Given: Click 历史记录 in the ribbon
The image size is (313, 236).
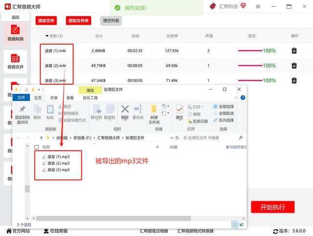Looking at the screenshot, I should point(198,121).
